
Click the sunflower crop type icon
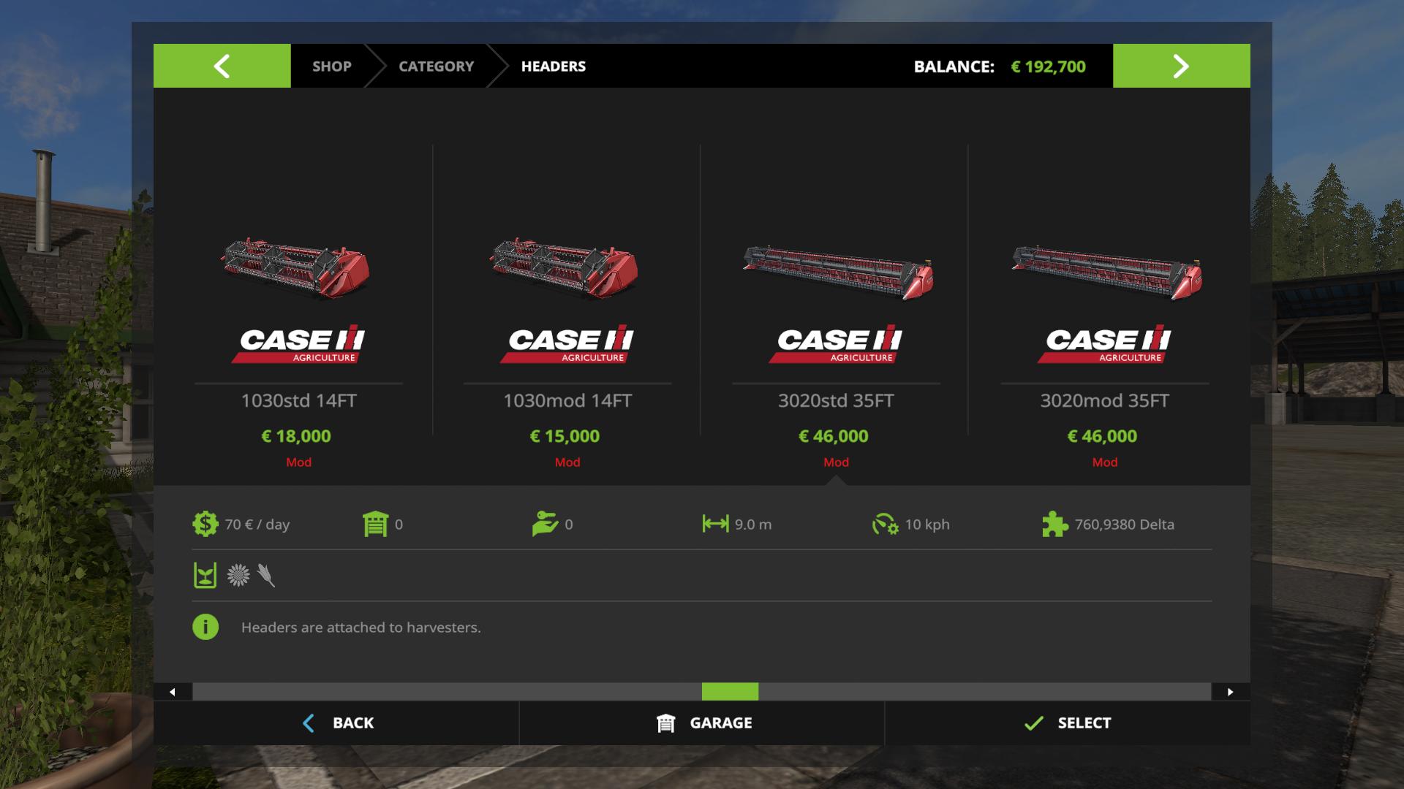pyautogui.click(x=238, y=576)
